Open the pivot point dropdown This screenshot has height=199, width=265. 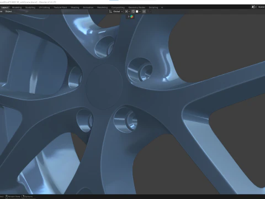click(128, 12)
